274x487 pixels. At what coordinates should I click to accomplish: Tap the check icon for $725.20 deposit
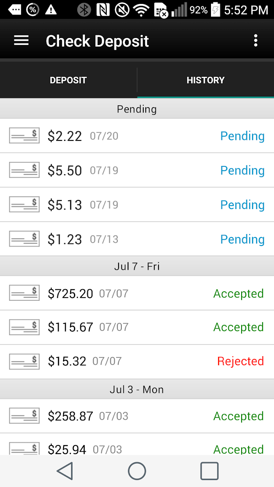pos(24,293)
